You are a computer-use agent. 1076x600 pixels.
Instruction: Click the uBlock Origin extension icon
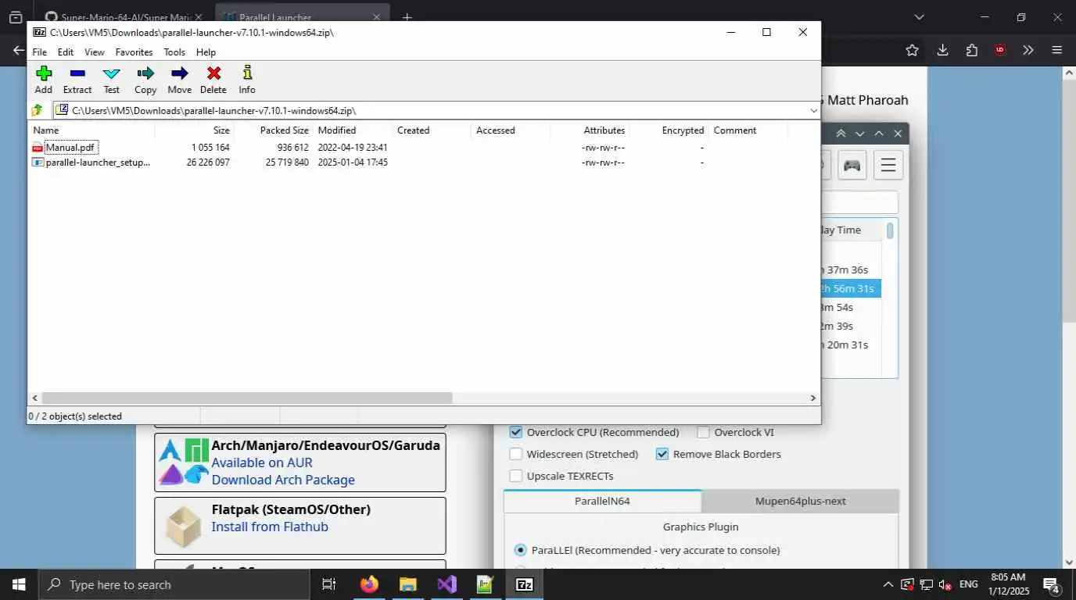click(1000, 50)
